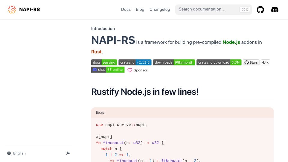Click the use napi_derive::napi code line

[121, 125]
